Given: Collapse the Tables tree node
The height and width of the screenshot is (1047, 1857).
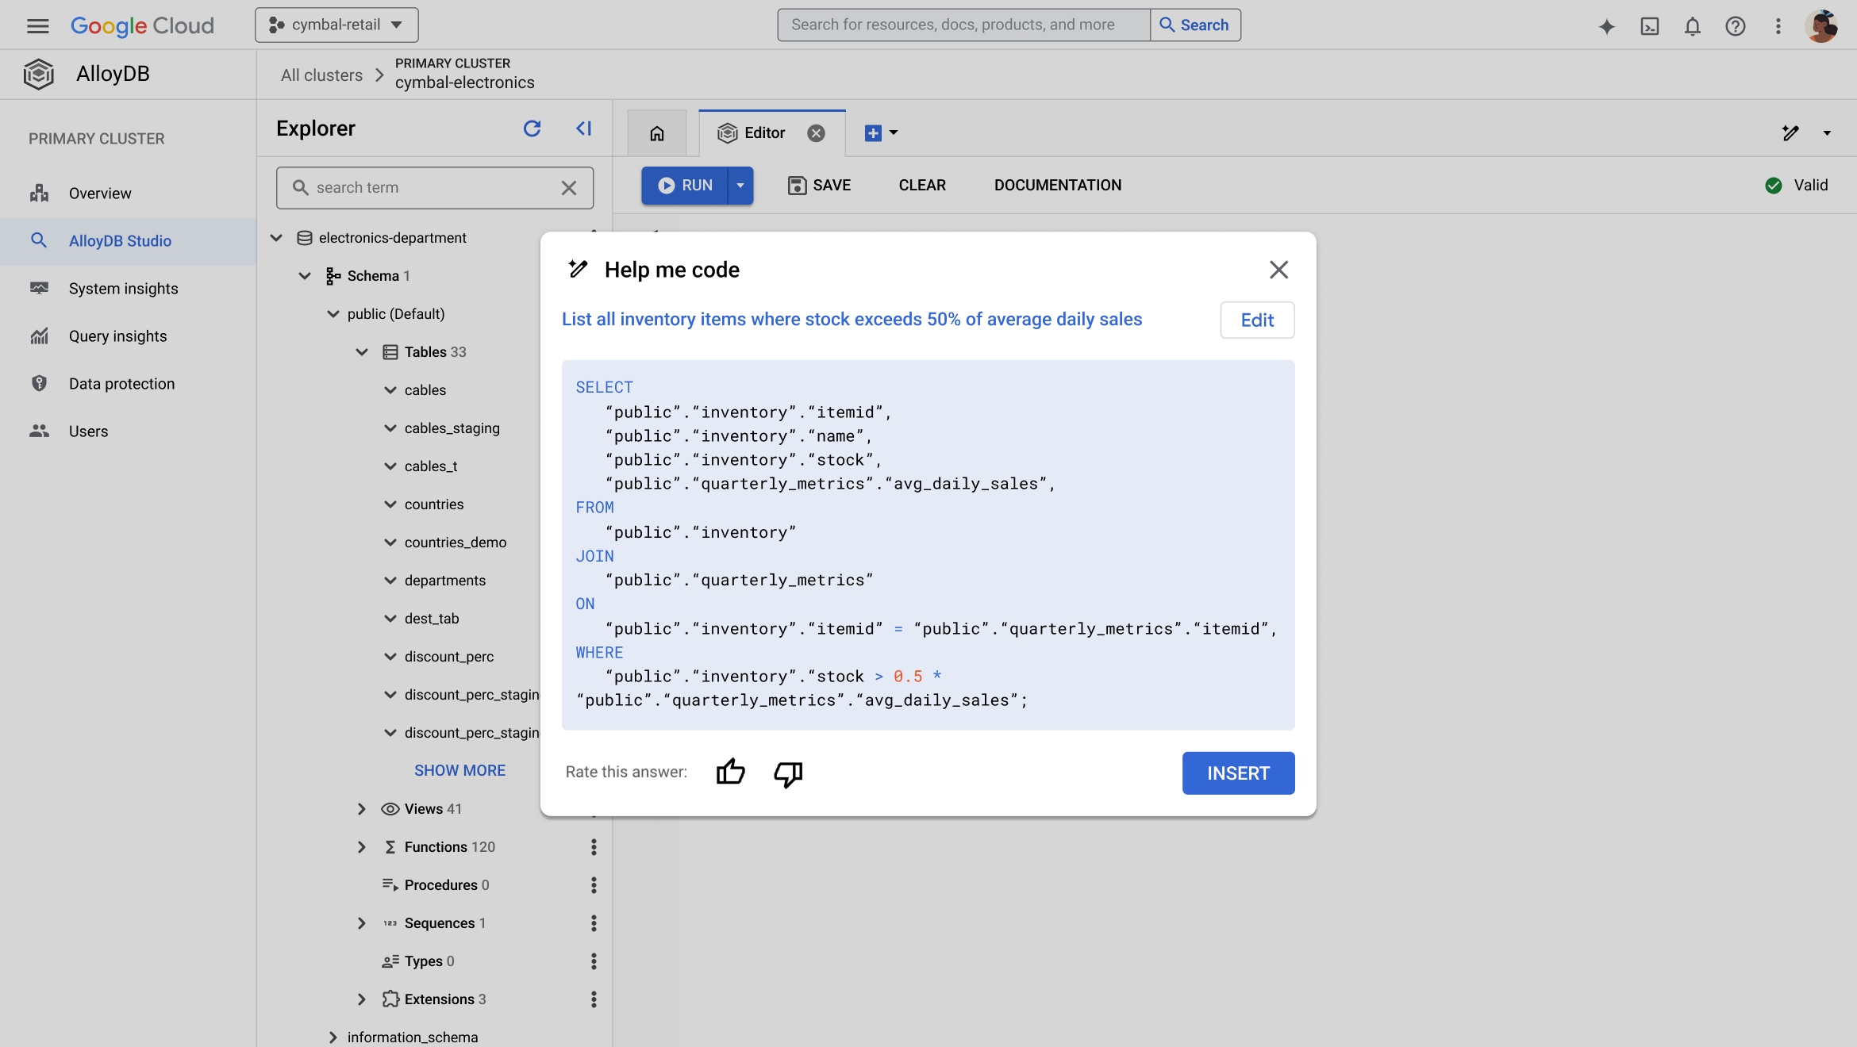Looking at the screenshot, I should [361, 352].
